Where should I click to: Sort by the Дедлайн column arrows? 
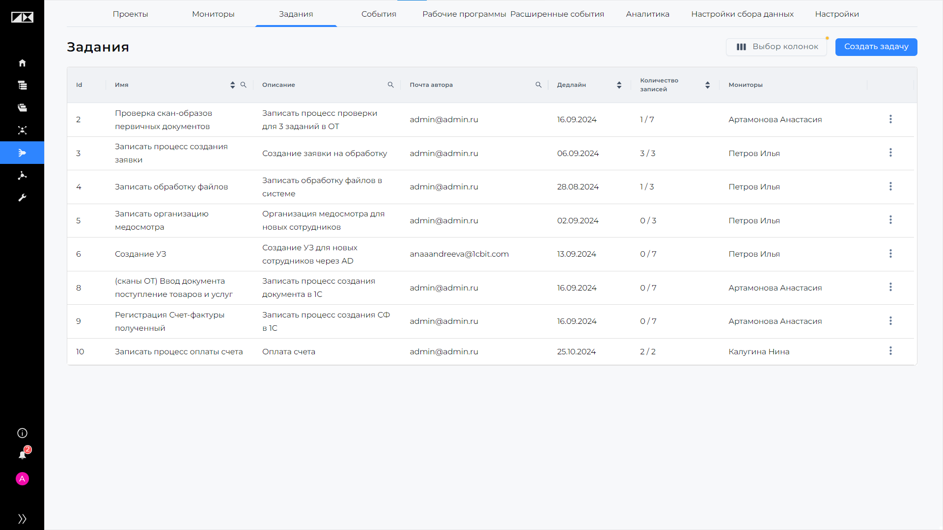pos(619,85)
